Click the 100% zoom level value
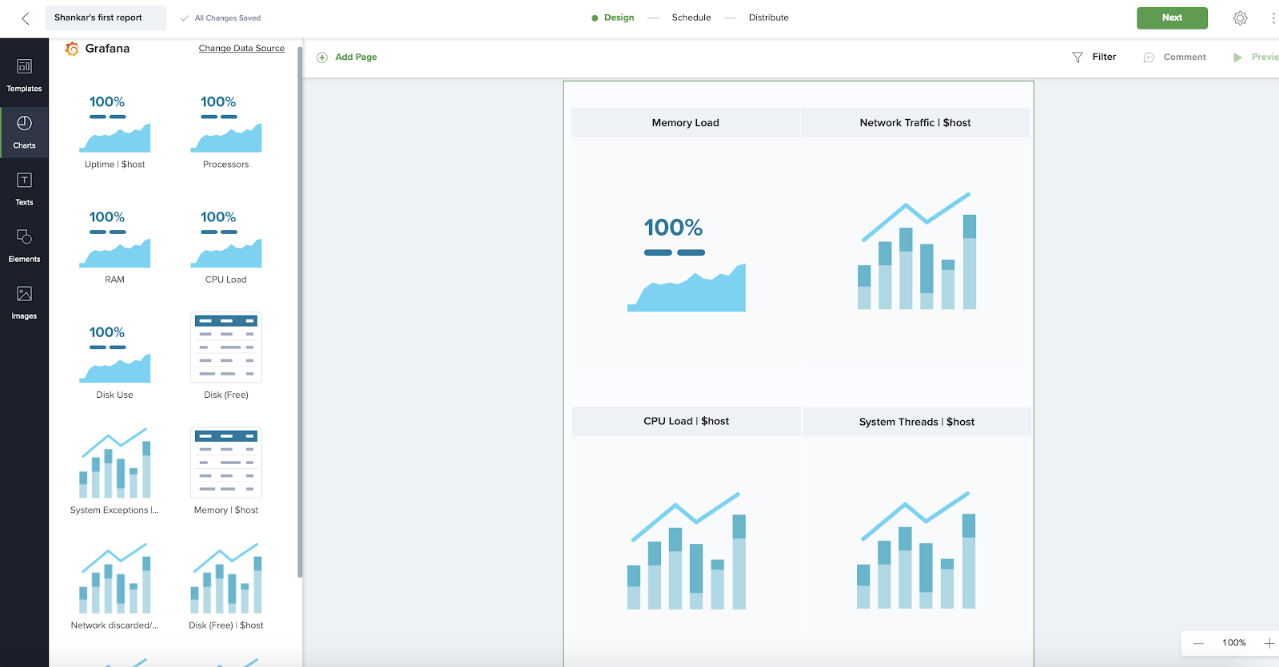This screenshot has height=667, width=1279. (1233, 643)
